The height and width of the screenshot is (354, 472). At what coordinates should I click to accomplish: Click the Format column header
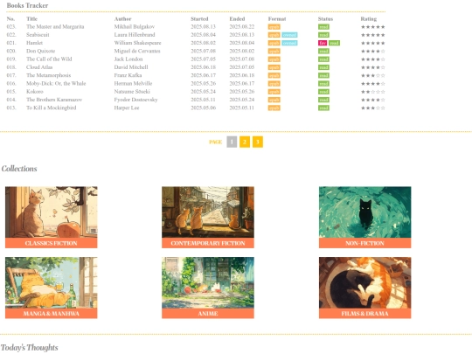click(277, 18)
